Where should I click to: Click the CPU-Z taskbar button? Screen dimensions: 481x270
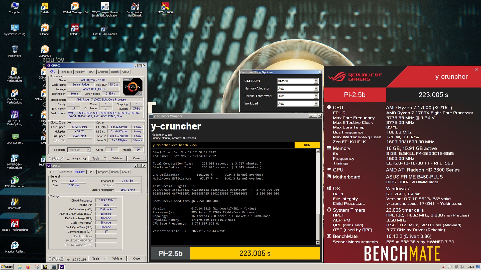click(62, 267)
